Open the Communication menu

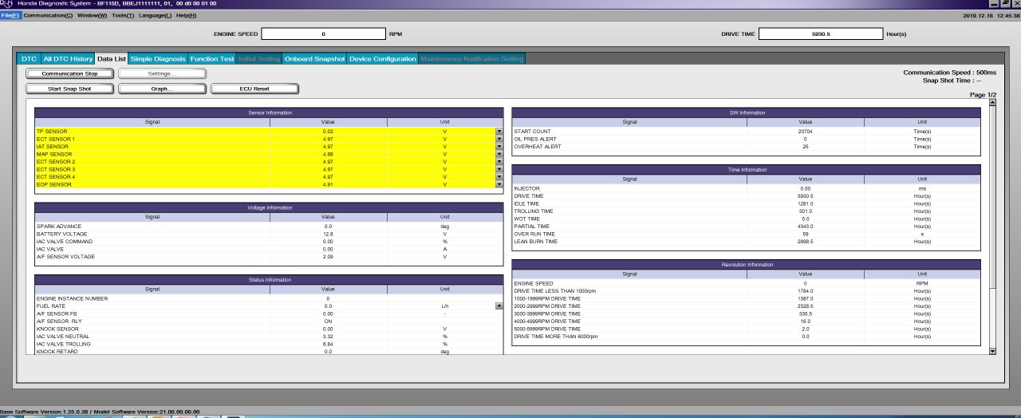click(47, 15)
